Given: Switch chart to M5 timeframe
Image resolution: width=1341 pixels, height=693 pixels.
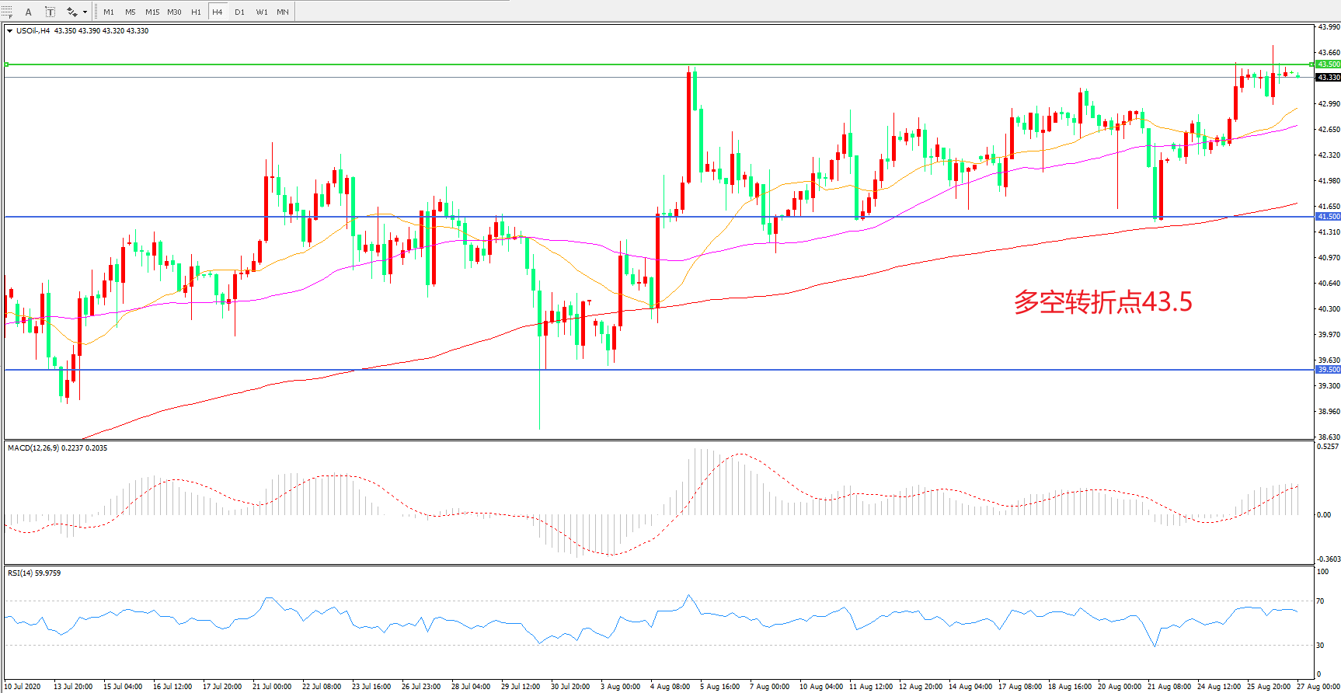Looking at the screenshot, I should [x=130, y=12].
